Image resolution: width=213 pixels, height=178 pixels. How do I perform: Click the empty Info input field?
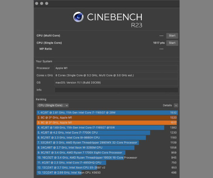click(116, 90)
